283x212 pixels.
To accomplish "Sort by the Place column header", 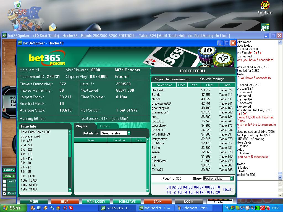I will point(182,85).
